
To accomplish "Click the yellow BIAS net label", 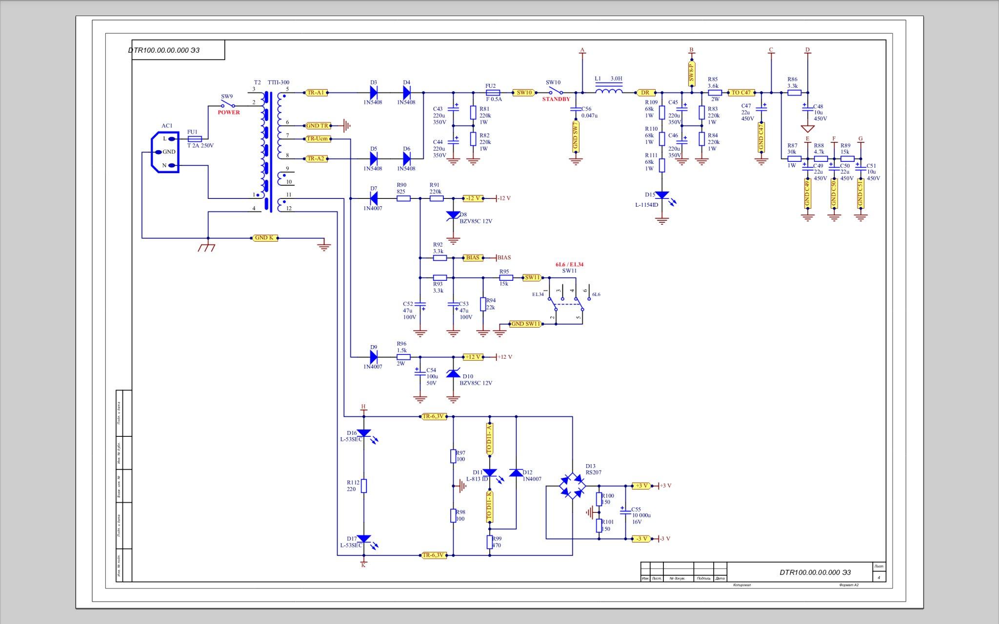I will coord(473,257).
